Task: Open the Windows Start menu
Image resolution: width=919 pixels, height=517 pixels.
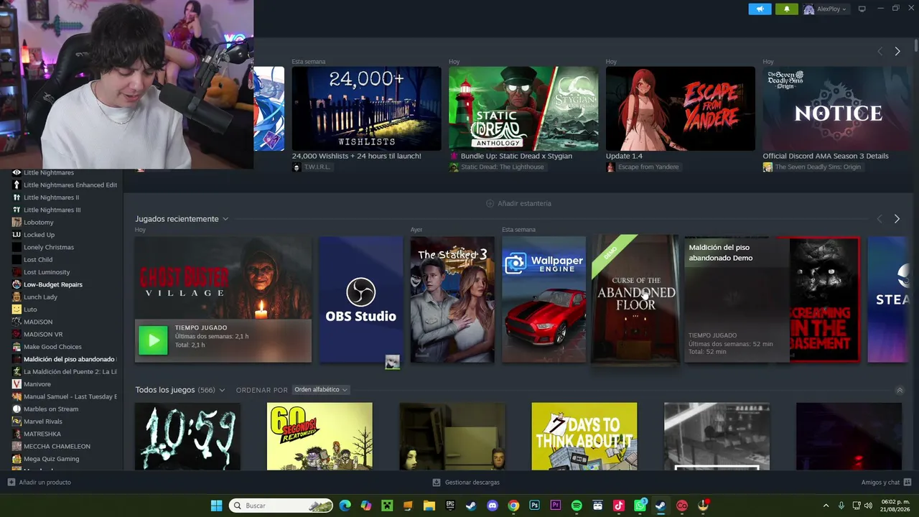Action: (x=216, y=506)
